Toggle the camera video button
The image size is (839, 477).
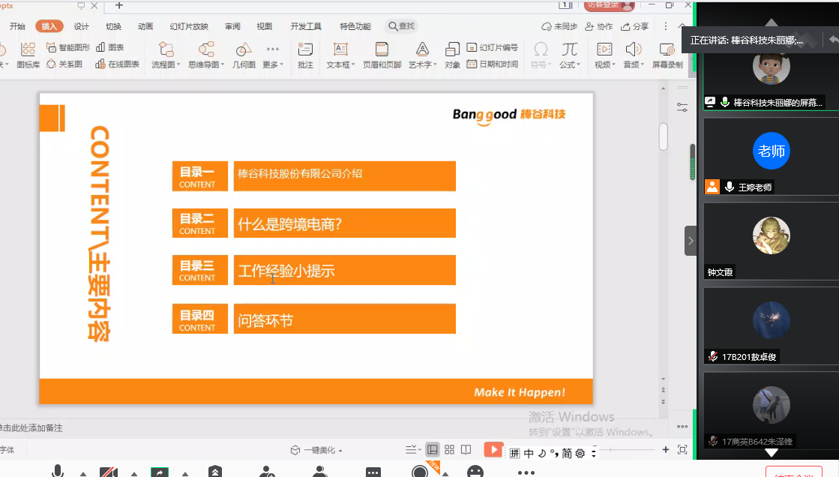pyautogui.click(x=108, y=472)
